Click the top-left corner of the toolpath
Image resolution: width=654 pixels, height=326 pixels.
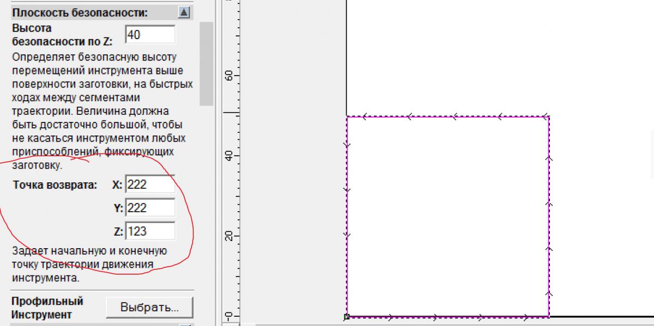[347, 116]
